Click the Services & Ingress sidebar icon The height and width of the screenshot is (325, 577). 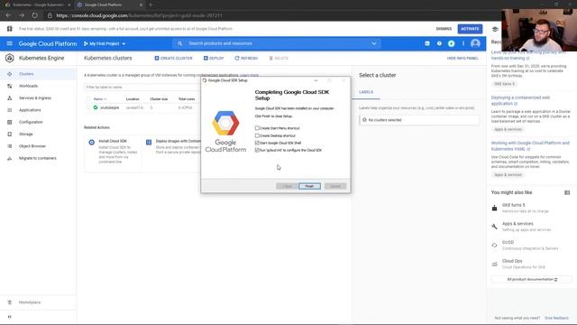point(10,98)
